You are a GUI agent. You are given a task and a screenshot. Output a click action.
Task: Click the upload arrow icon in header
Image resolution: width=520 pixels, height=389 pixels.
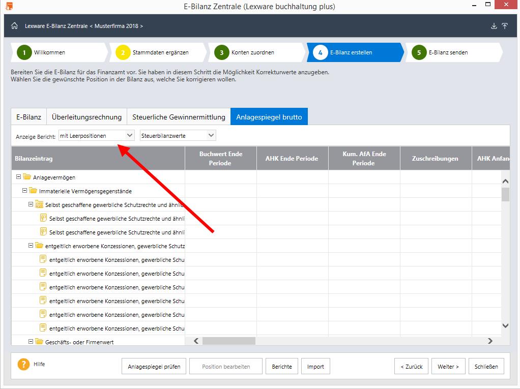pyautogui.click(x=505, y=26)
